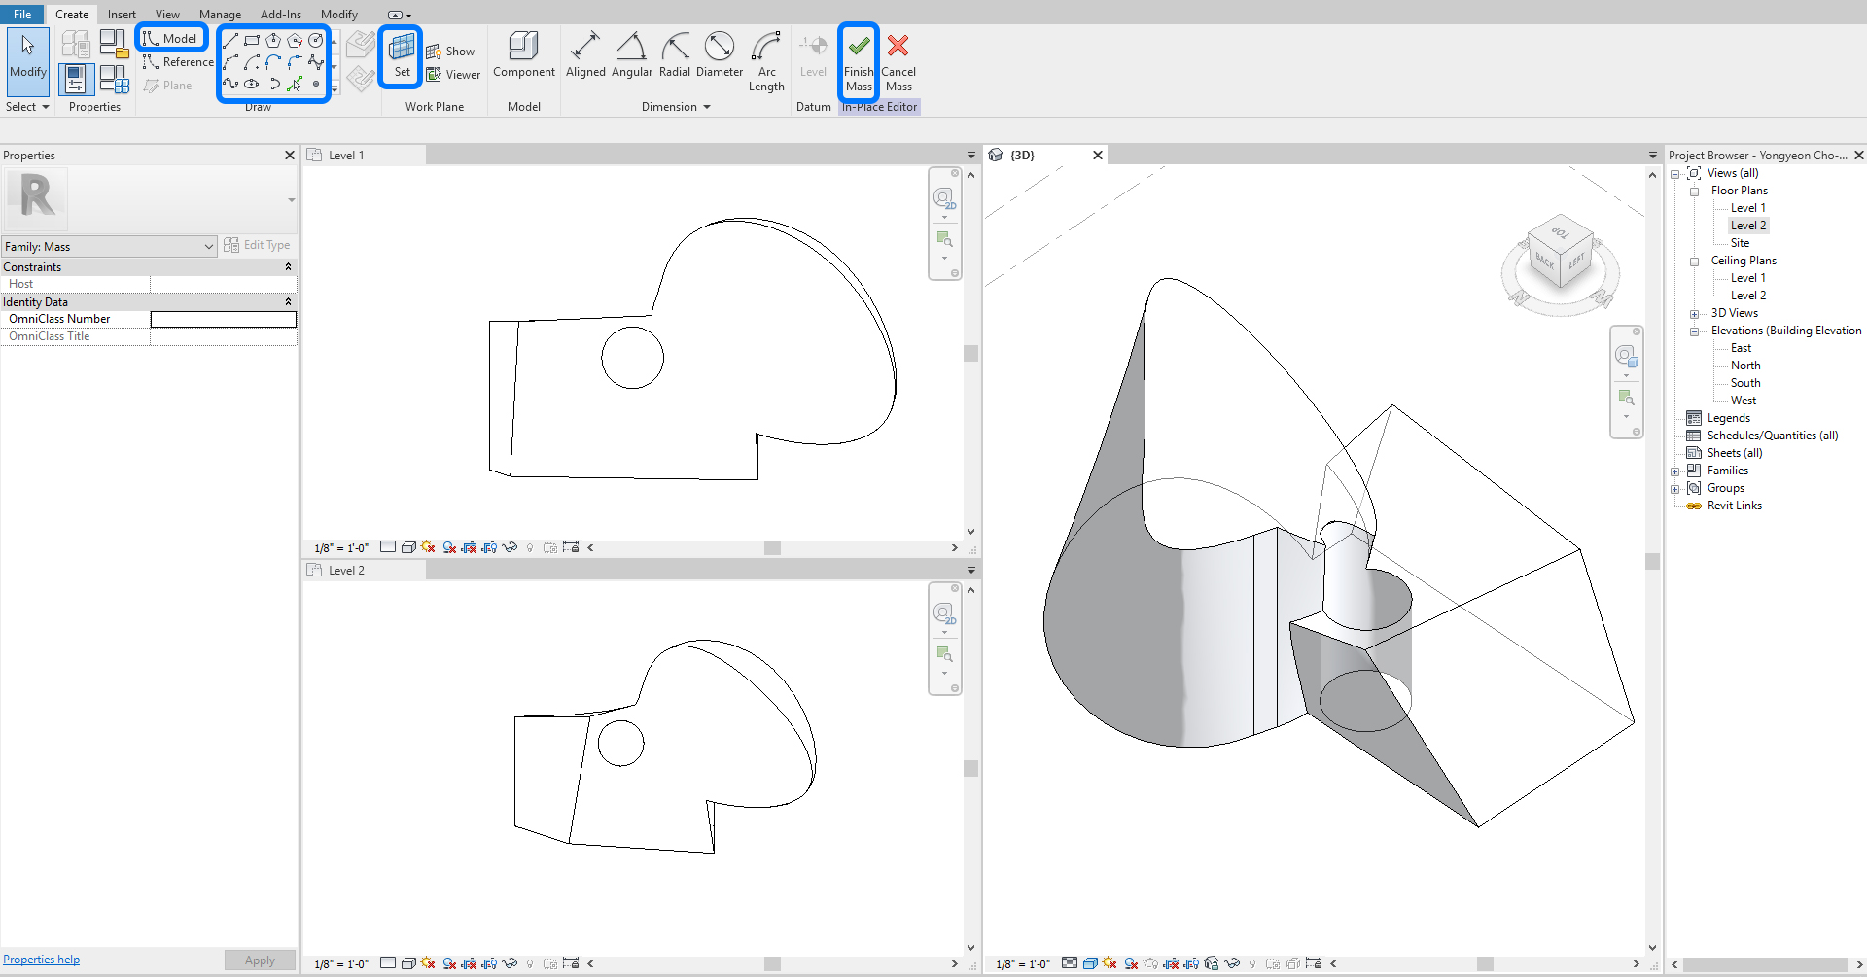Image resolution: width=1867 pixels, height=977 pixels.
Task: Toggle Reveal Hidden Elements in Level 1 view
Action: 530,547
